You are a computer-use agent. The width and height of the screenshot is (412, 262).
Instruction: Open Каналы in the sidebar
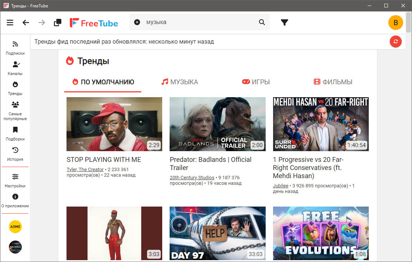[x=15, y=68]
